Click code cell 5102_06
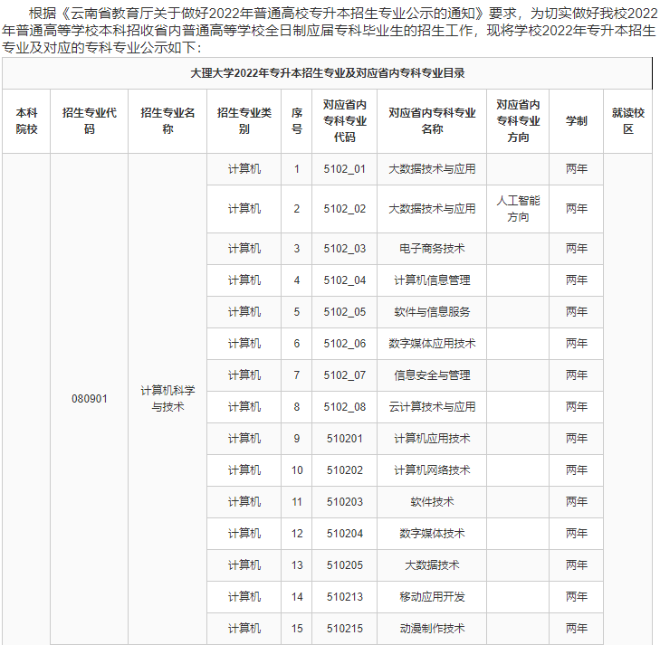 [345, 344]
